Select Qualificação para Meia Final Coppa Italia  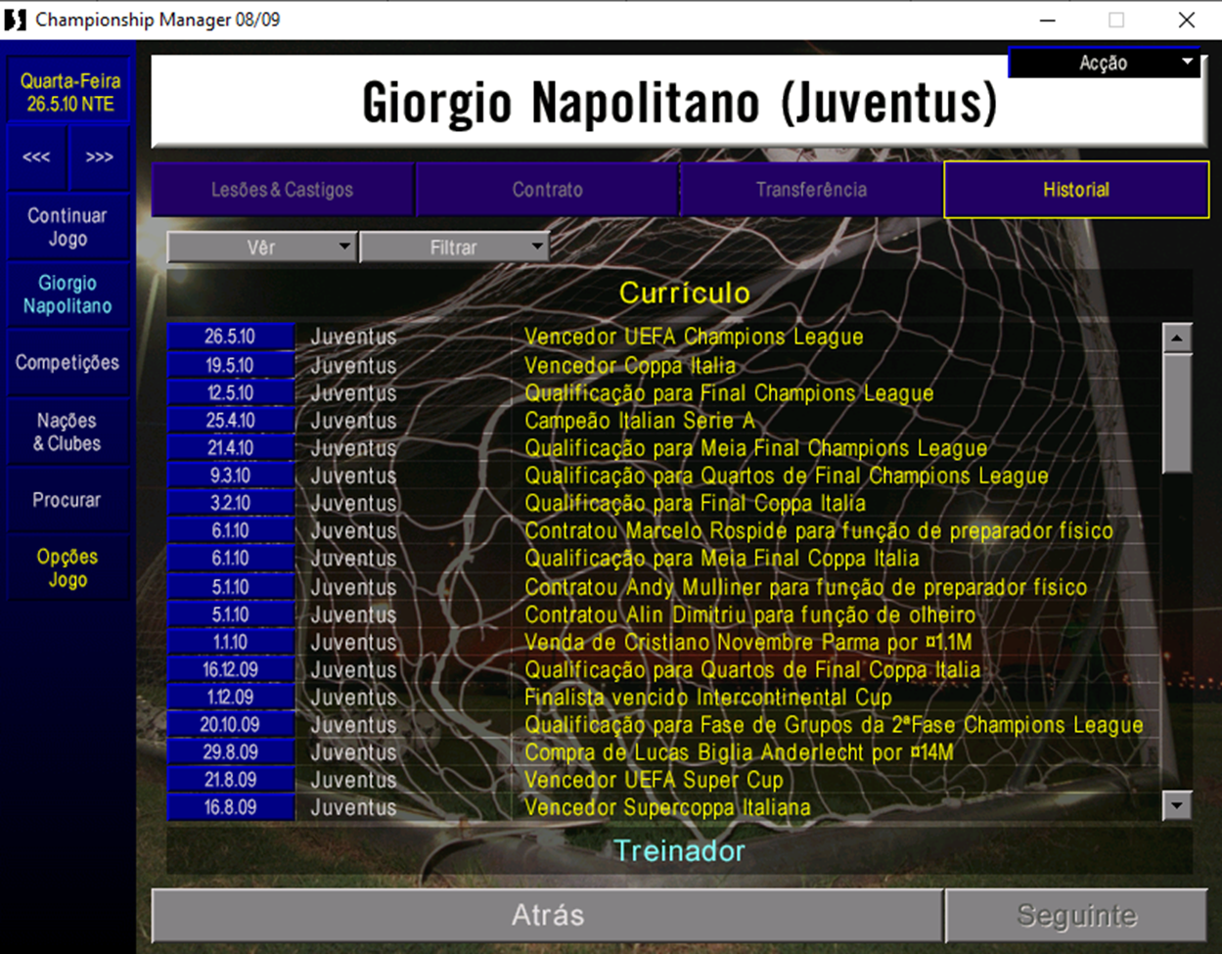721,558
